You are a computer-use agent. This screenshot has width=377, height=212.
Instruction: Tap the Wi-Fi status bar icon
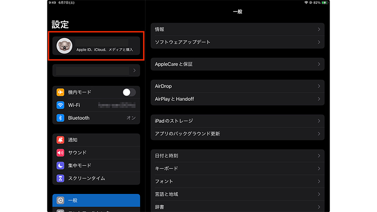[306, 2]
